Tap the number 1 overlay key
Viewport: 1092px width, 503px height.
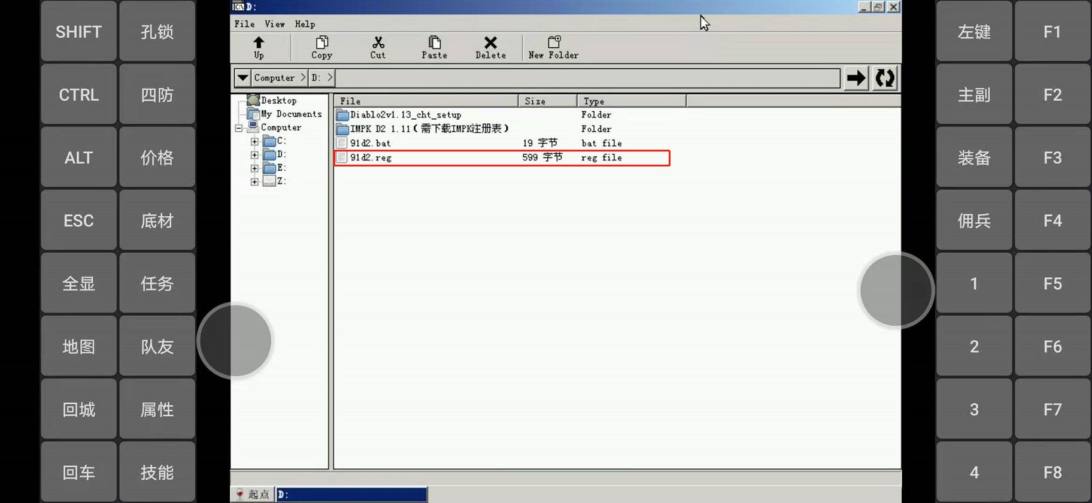(974, 283)
